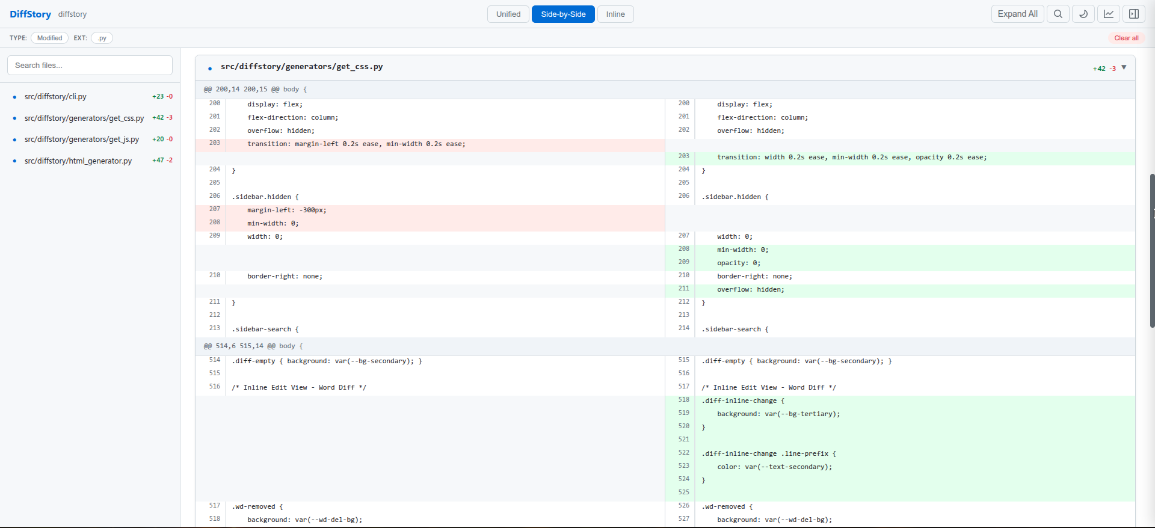Screen dimensions: 1155x528
Task: Remove the .py extension filter chip
Action: click(x=102, y=38)
